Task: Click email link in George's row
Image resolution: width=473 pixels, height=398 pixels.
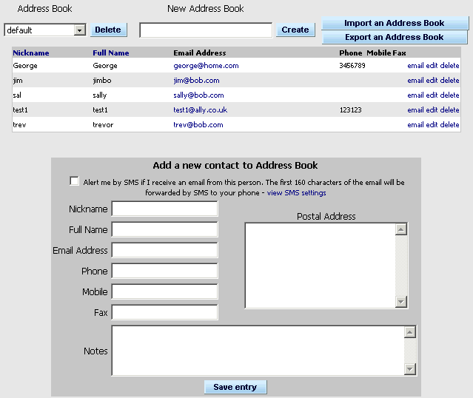Action: click(x=416, y=66)
